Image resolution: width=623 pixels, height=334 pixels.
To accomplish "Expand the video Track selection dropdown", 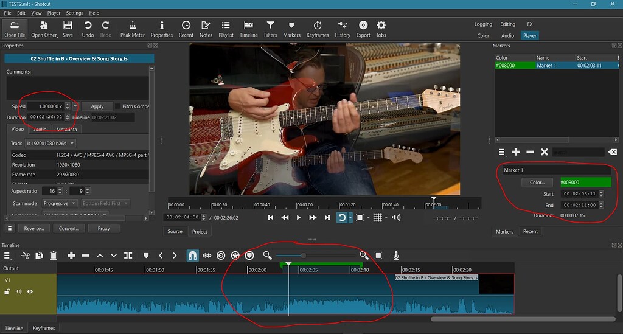I will pos(50,143).
